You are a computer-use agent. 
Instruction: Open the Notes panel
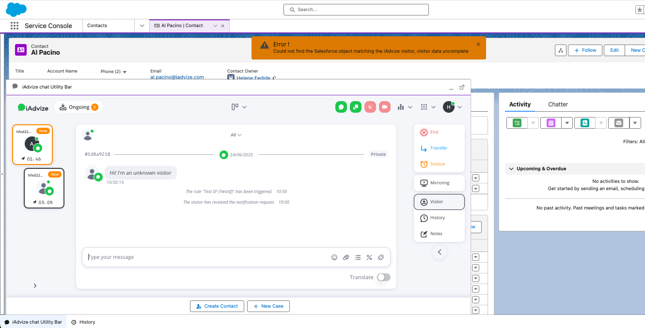point(439,234)
